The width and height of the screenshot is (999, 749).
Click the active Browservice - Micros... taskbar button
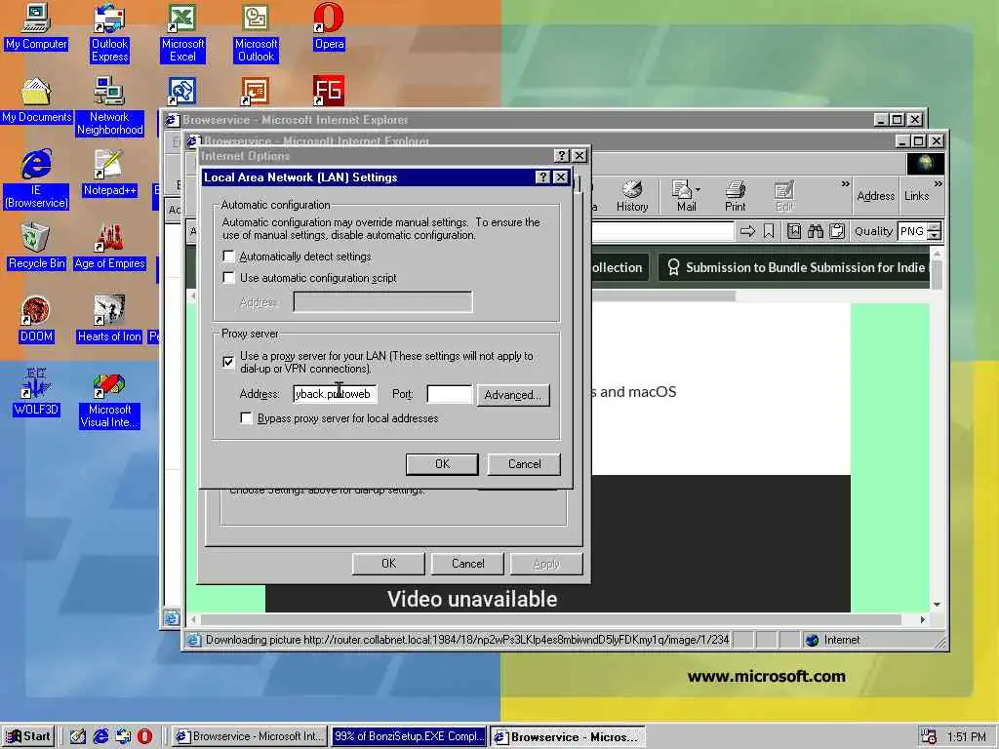[567, 736]
